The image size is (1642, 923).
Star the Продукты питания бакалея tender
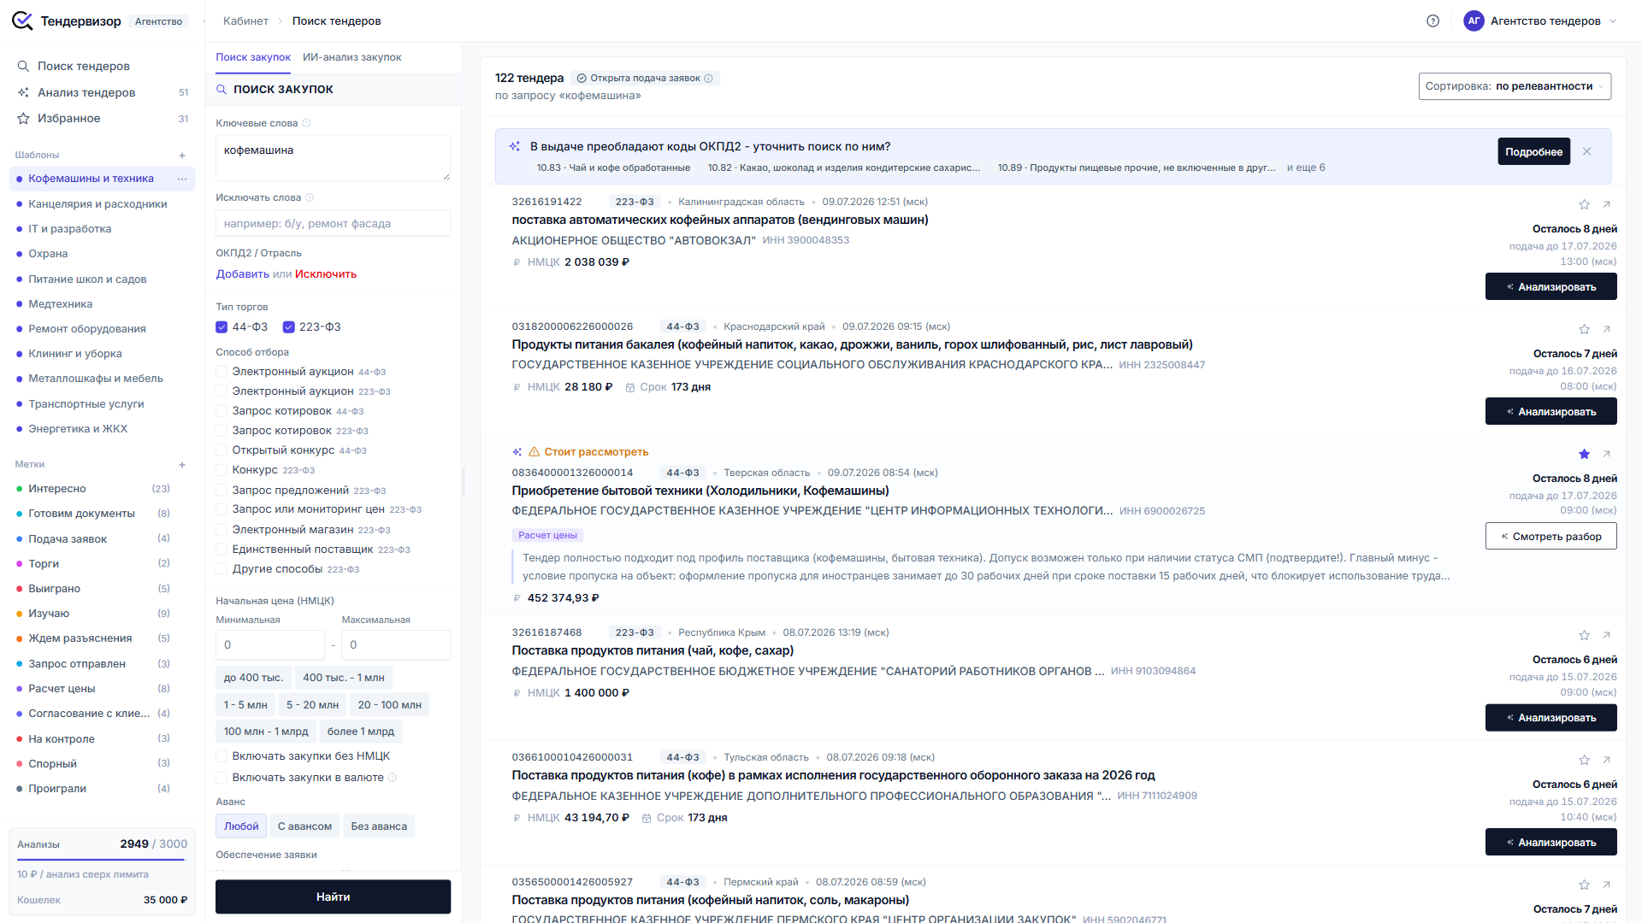pos(1584,329)
